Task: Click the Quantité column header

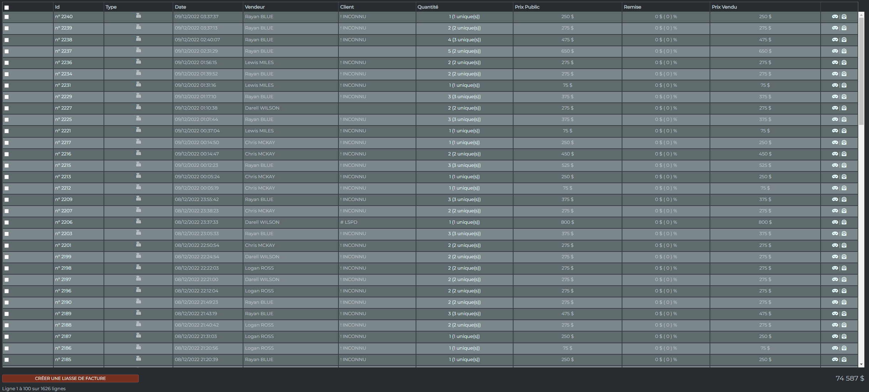Action: (428, 7)
